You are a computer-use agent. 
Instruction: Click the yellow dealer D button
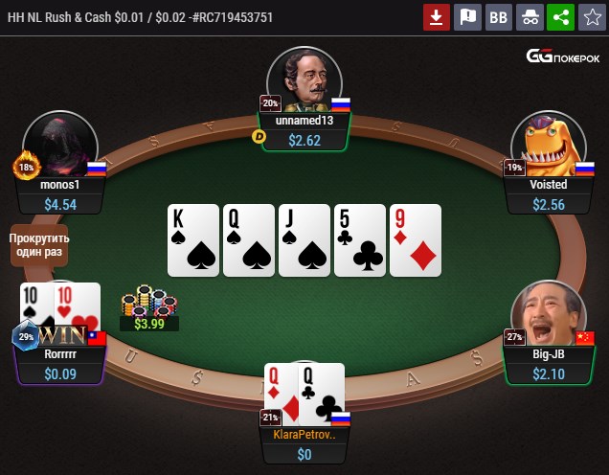point(259,136)
